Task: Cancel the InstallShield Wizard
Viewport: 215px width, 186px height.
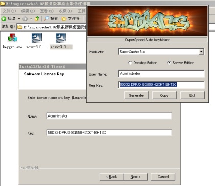Action: tap(163, 177)
